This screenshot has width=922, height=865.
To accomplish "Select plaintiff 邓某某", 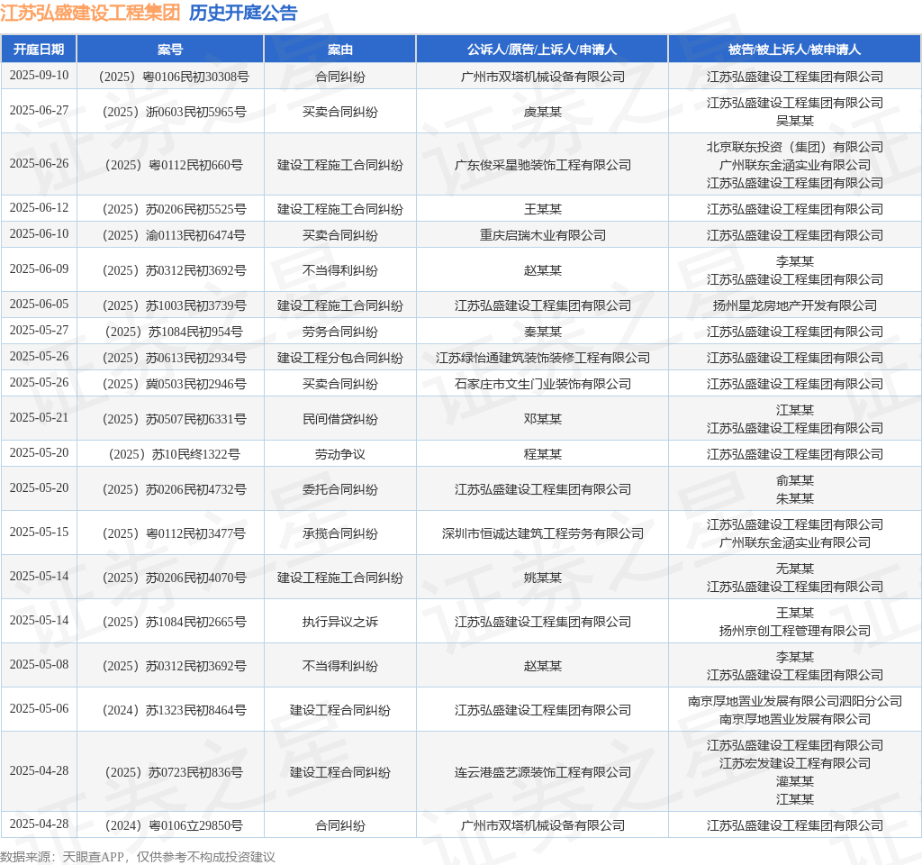I will [542, 419].
